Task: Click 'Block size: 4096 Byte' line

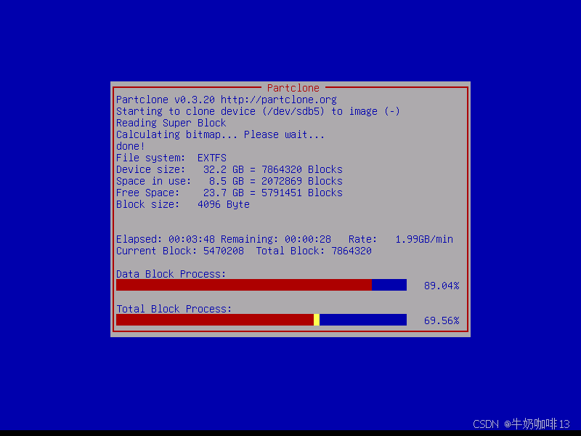Action: pyautogui.click(x=183, y=204)
